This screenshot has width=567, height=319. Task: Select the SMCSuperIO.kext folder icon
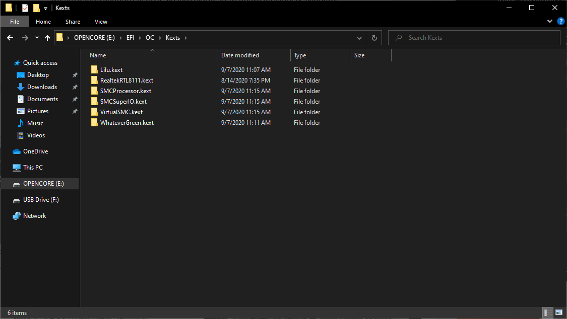point(94,102)
